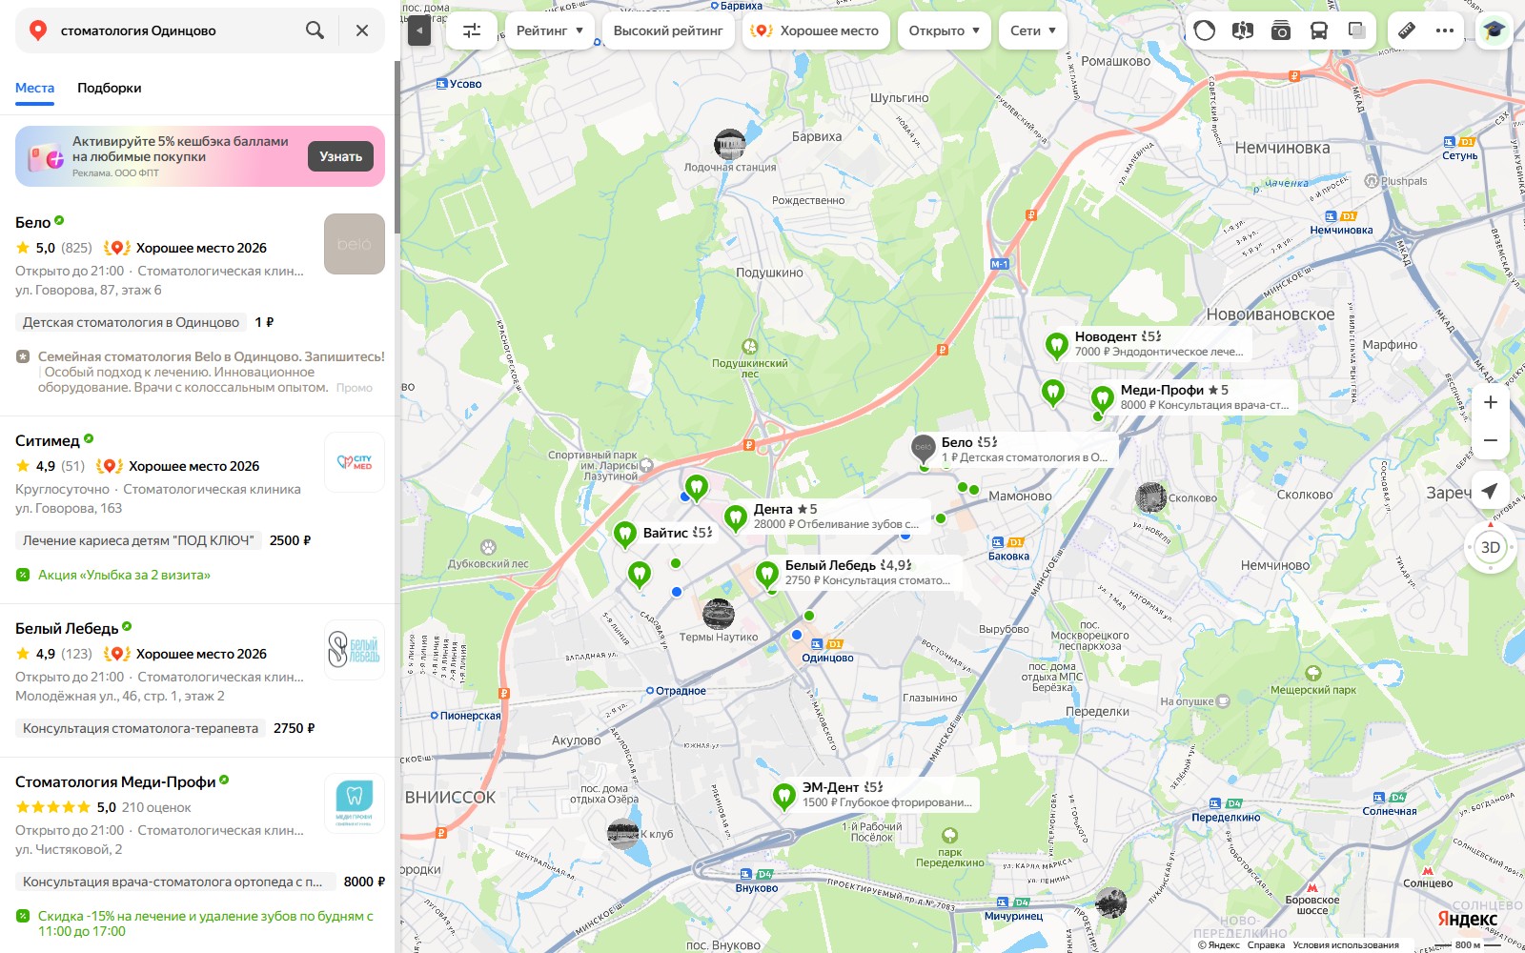Image resolution: width=1525 pixels, height=953 pixels.
Task: Show street panoramas on the map
Action: coord(1243,30)
